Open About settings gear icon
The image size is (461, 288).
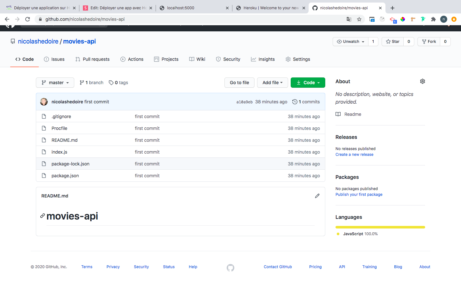pos(423,81)
